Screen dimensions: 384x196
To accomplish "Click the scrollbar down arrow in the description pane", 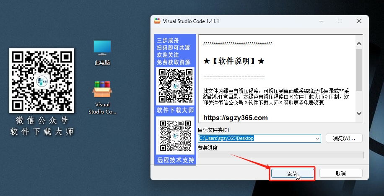I will click(x=359, y=113).
